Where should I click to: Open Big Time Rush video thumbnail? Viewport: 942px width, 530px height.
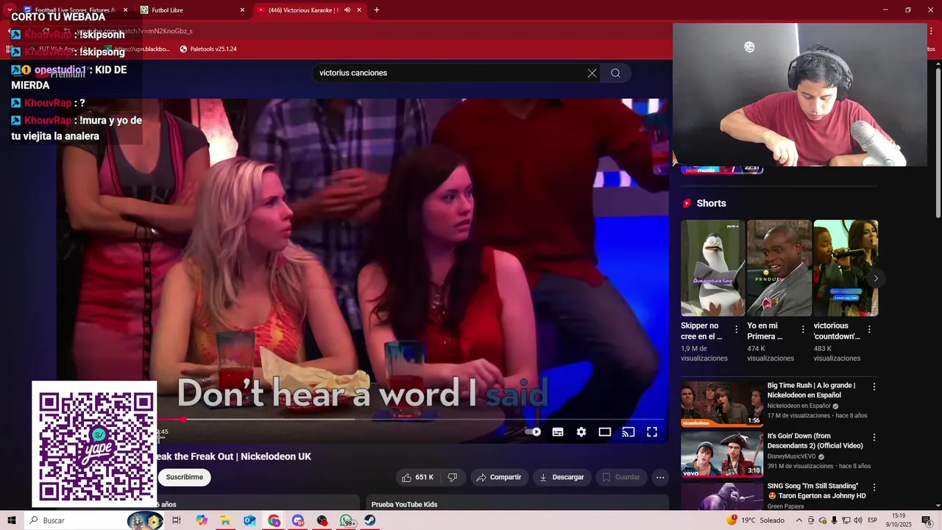pos(722,403)
